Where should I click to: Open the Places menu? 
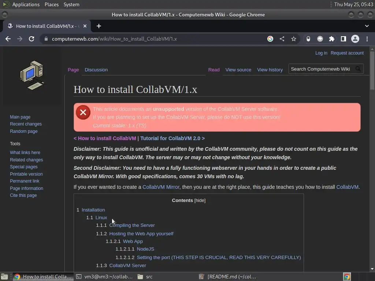pyautogui.click(x=51, y=4)
